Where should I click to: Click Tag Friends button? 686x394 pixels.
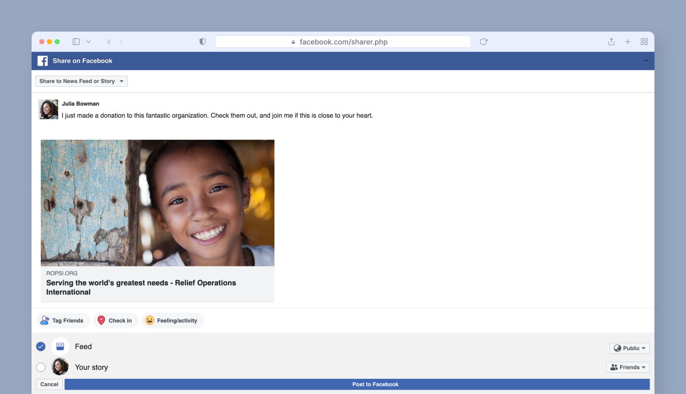(63, 321)
